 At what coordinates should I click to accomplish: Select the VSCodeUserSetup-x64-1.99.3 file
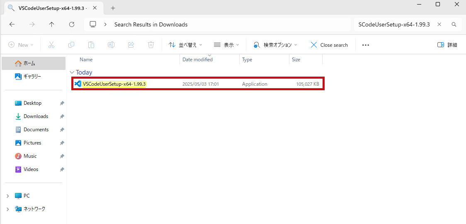(x=198, y=84)
